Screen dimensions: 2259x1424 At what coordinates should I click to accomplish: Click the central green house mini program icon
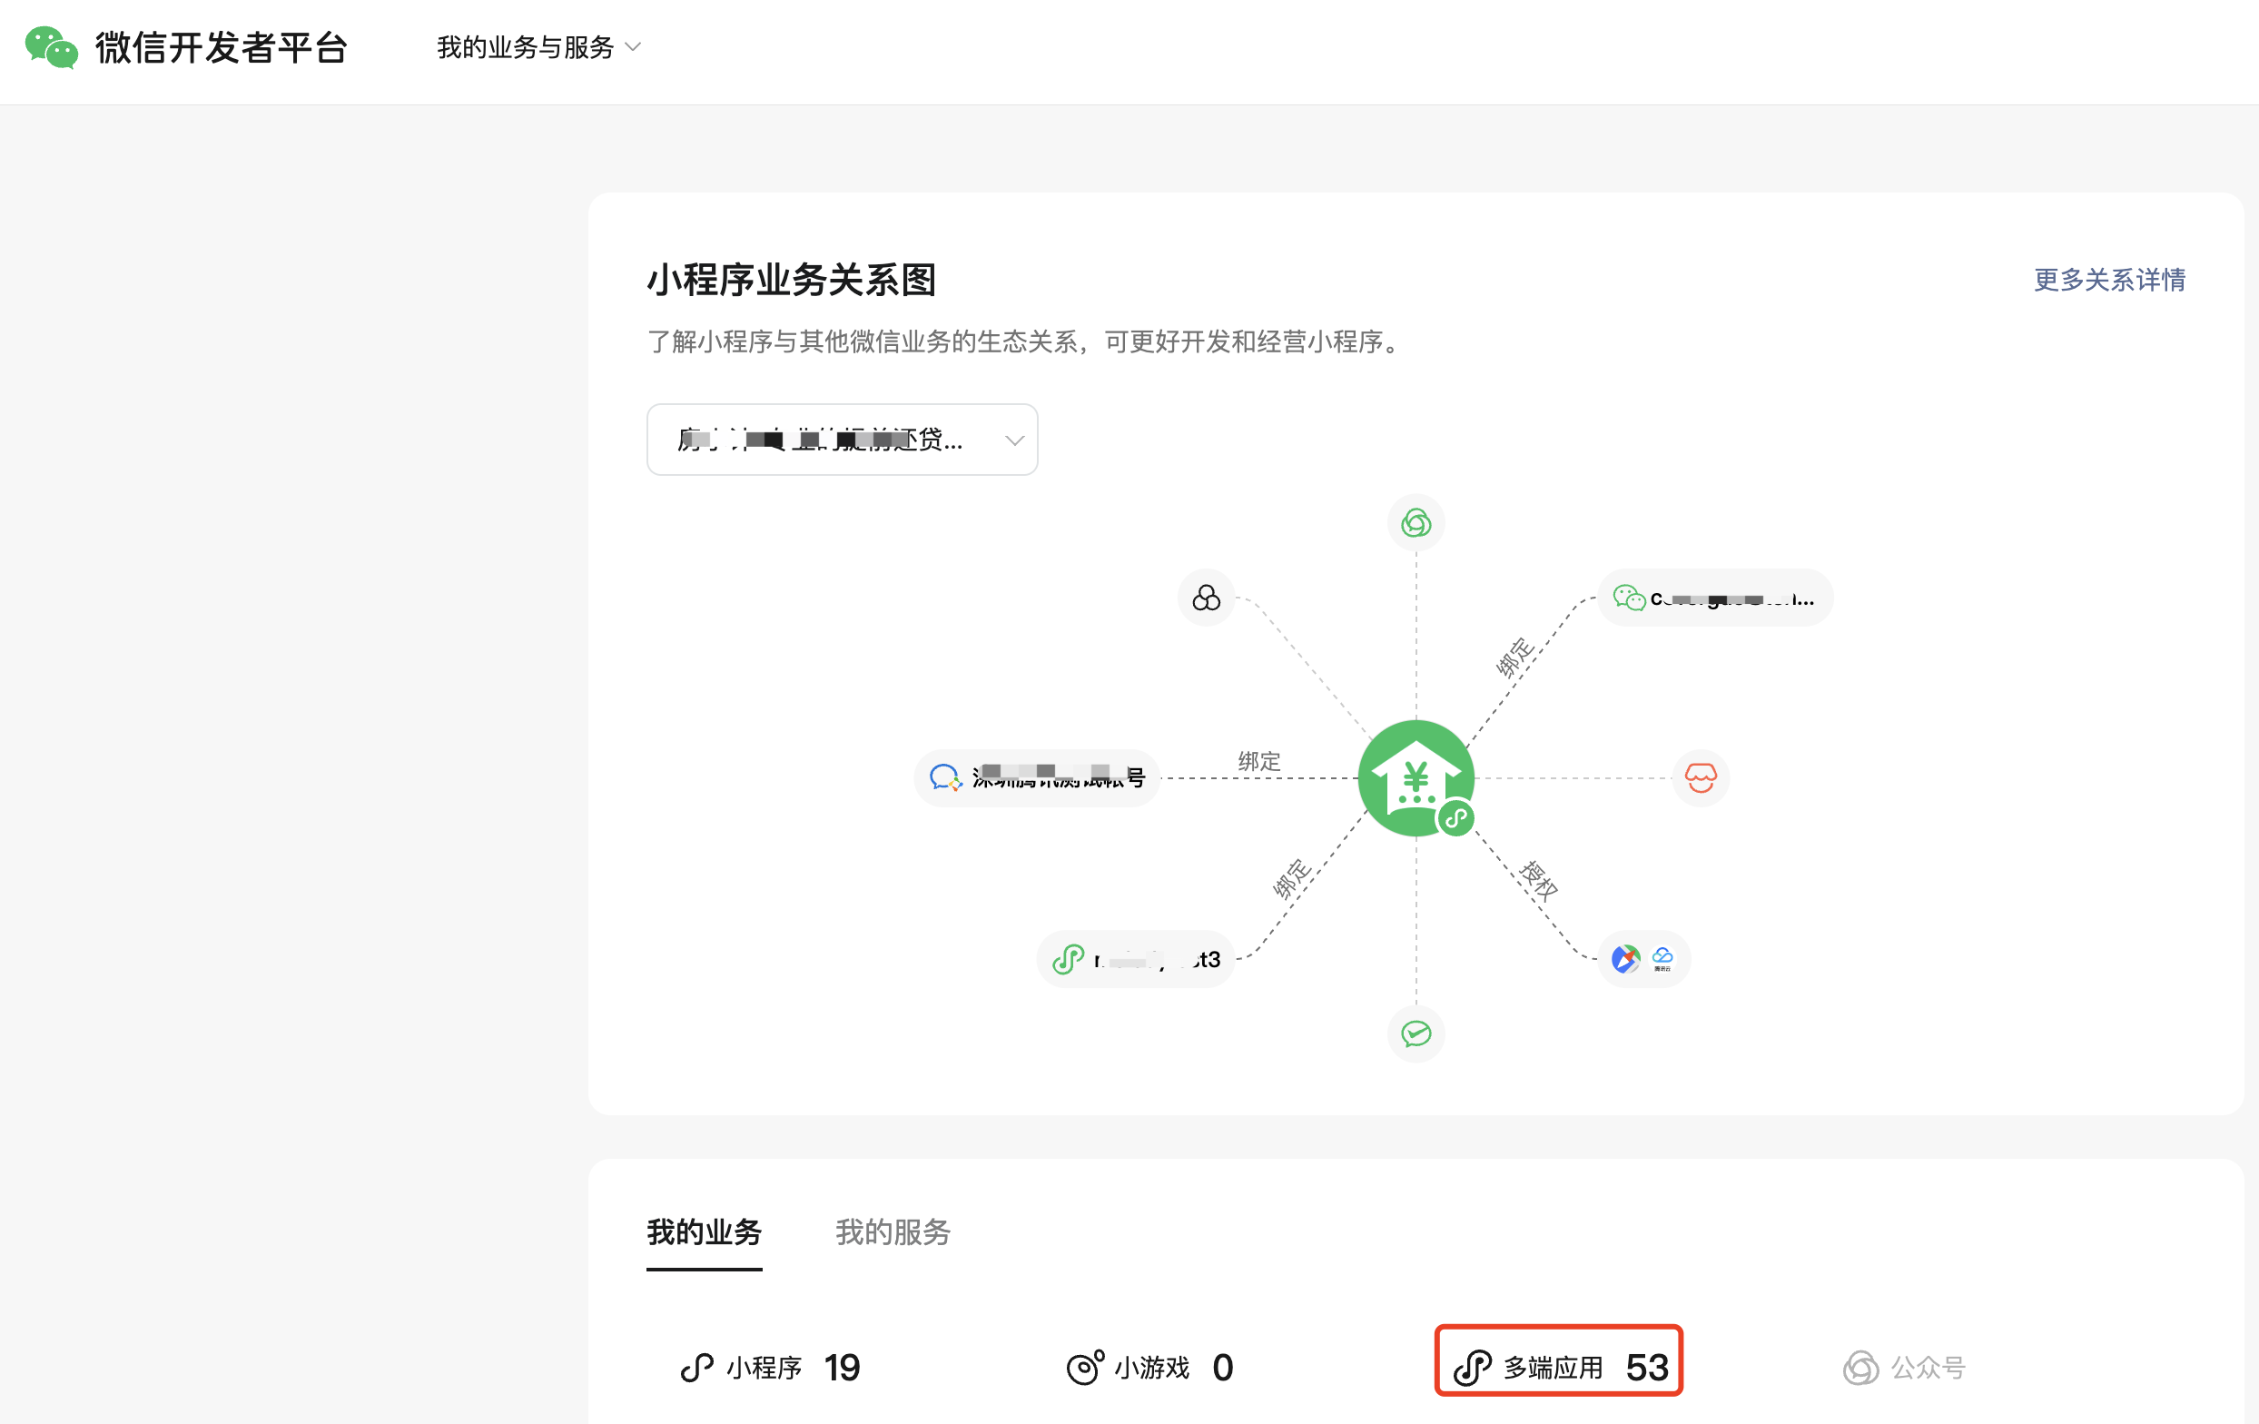point(1415,777)
